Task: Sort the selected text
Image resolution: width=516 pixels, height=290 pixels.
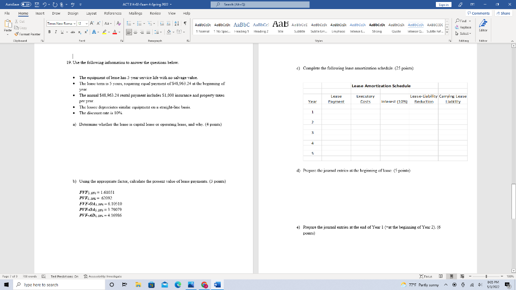Action: (x=177, y=23)
